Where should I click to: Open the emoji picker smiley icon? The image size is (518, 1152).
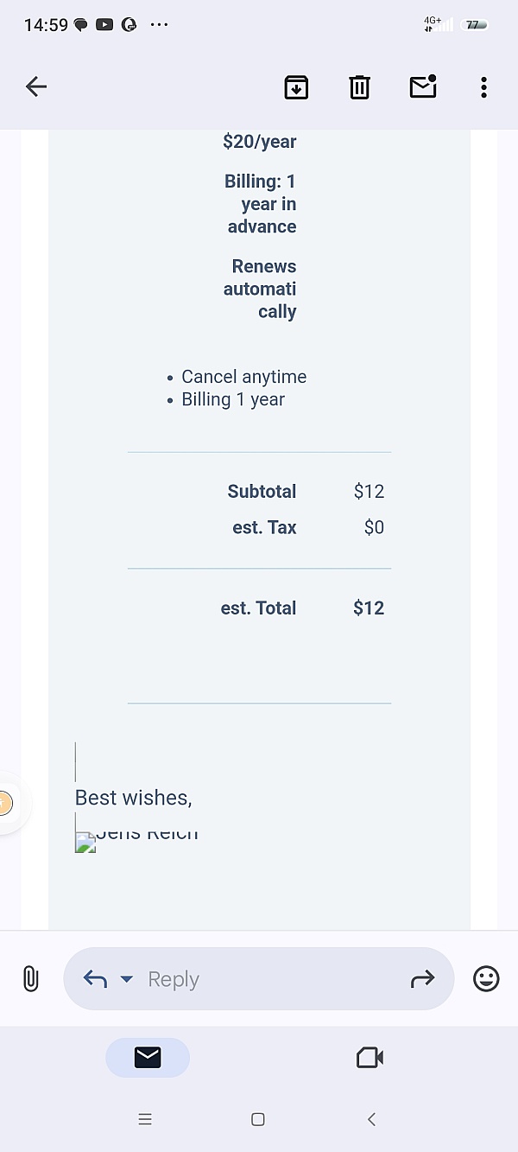point(486,979)
